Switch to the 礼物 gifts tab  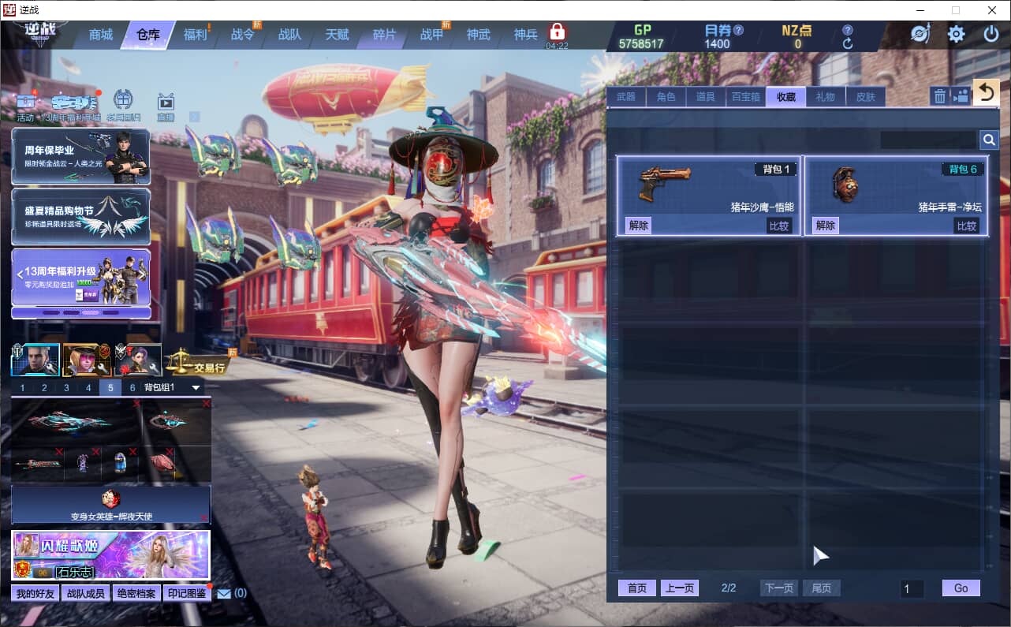(826, 97)
